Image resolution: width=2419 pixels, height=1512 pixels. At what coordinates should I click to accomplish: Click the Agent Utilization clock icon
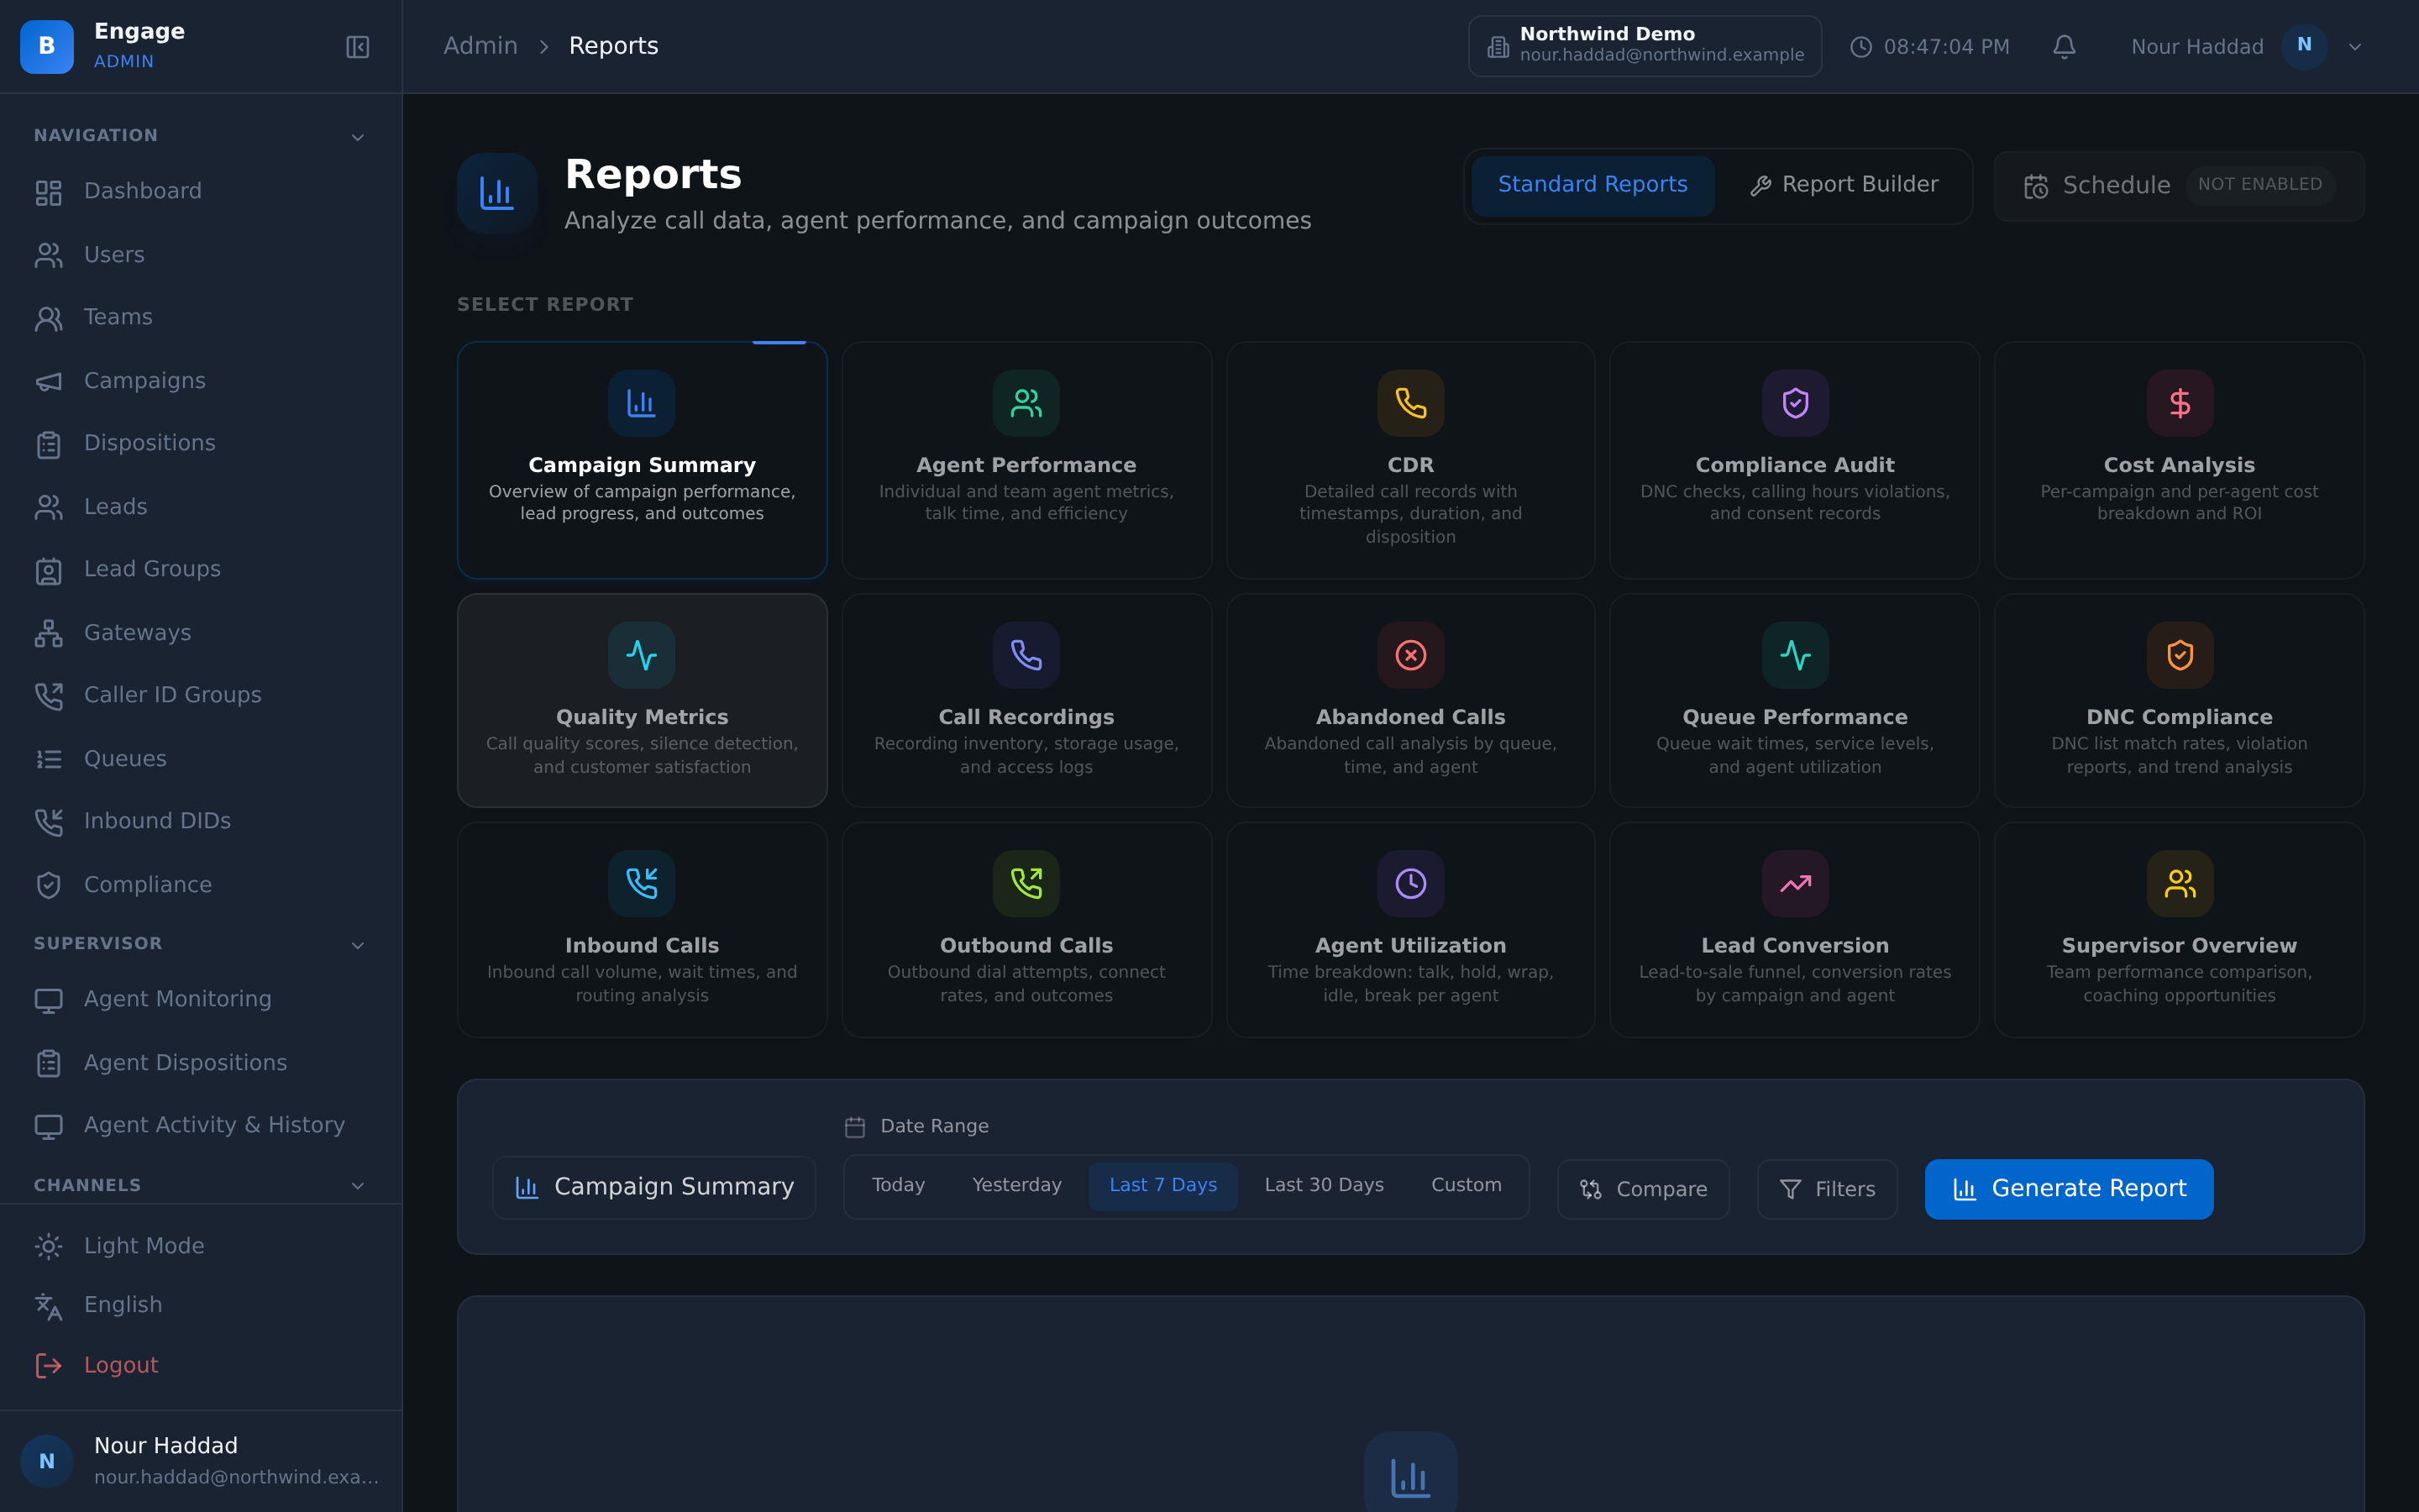click(1410, 883)
